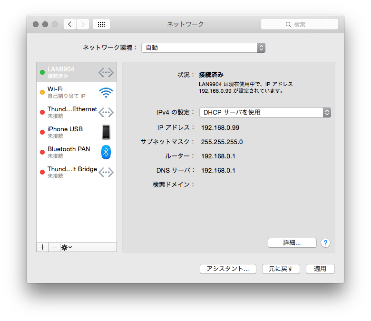Add a service with the plus button
This screenshot has height=321, width=371.
[42, 247]
